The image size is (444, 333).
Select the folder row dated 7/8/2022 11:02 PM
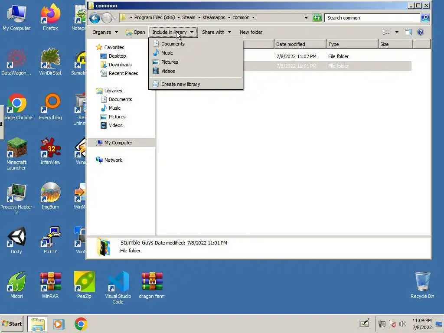284,56
